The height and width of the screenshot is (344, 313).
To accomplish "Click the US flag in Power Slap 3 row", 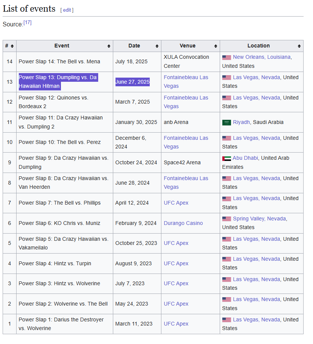I will click(226, 280).
